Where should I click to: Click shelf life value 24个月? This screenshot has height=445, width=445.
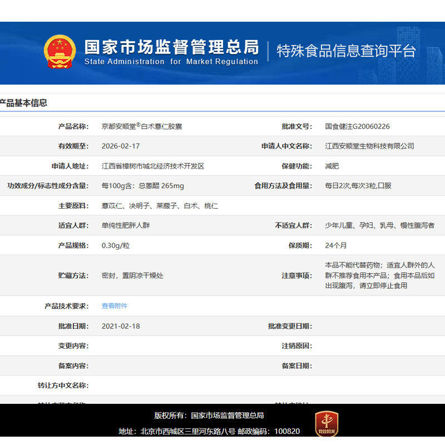pyautogui.click(x=336, y=245)
